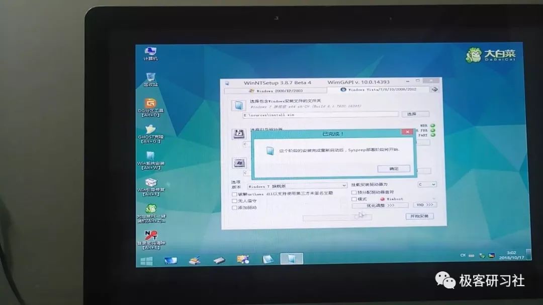Open the Windows 7 旗舰版 edition dropdown
This screenshot has width=543, height=305.
(297, 186)
